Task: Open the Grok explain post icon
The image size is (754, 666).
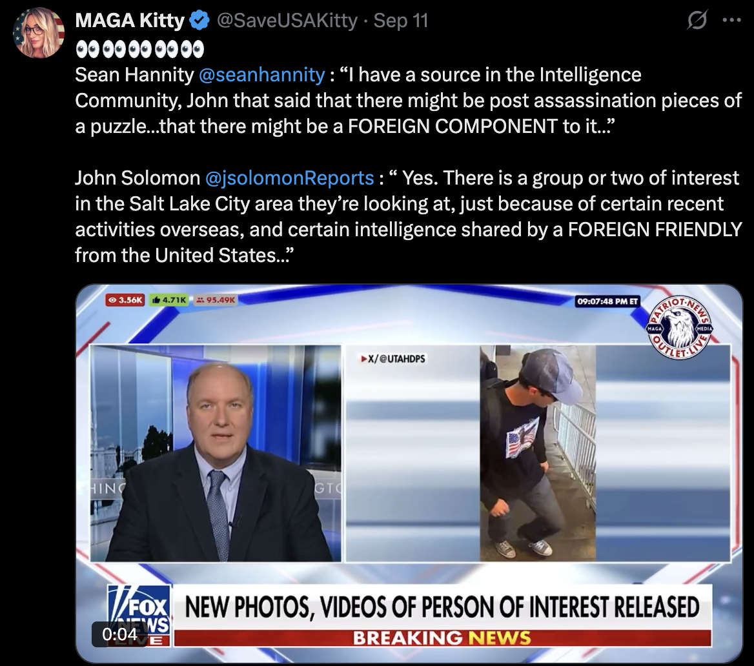Action: tap(697, 20)
